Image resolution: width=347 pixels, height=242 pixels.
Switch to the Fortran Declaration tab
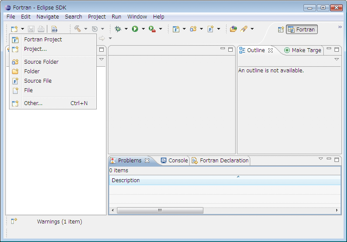coord(220,161)
